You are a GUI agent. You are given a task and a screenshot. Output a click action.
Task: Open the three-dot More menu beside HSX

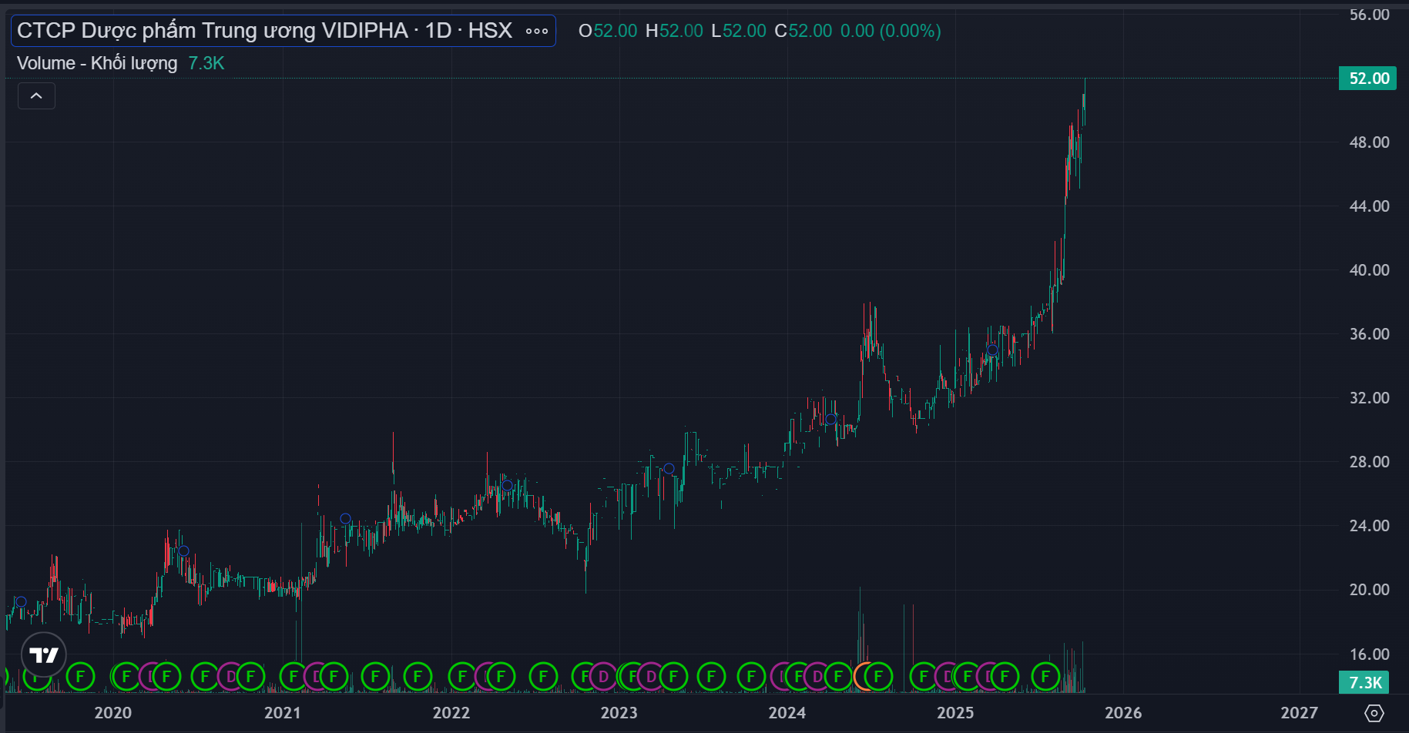(537, 32)
